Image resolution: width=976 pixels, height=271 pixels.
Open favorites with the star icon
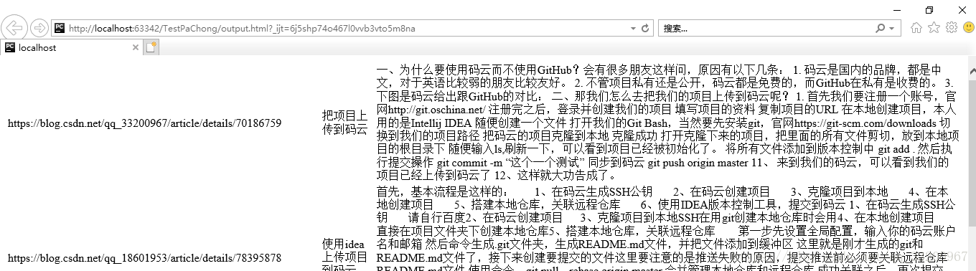pyautogui.click(x=934, y=28)
